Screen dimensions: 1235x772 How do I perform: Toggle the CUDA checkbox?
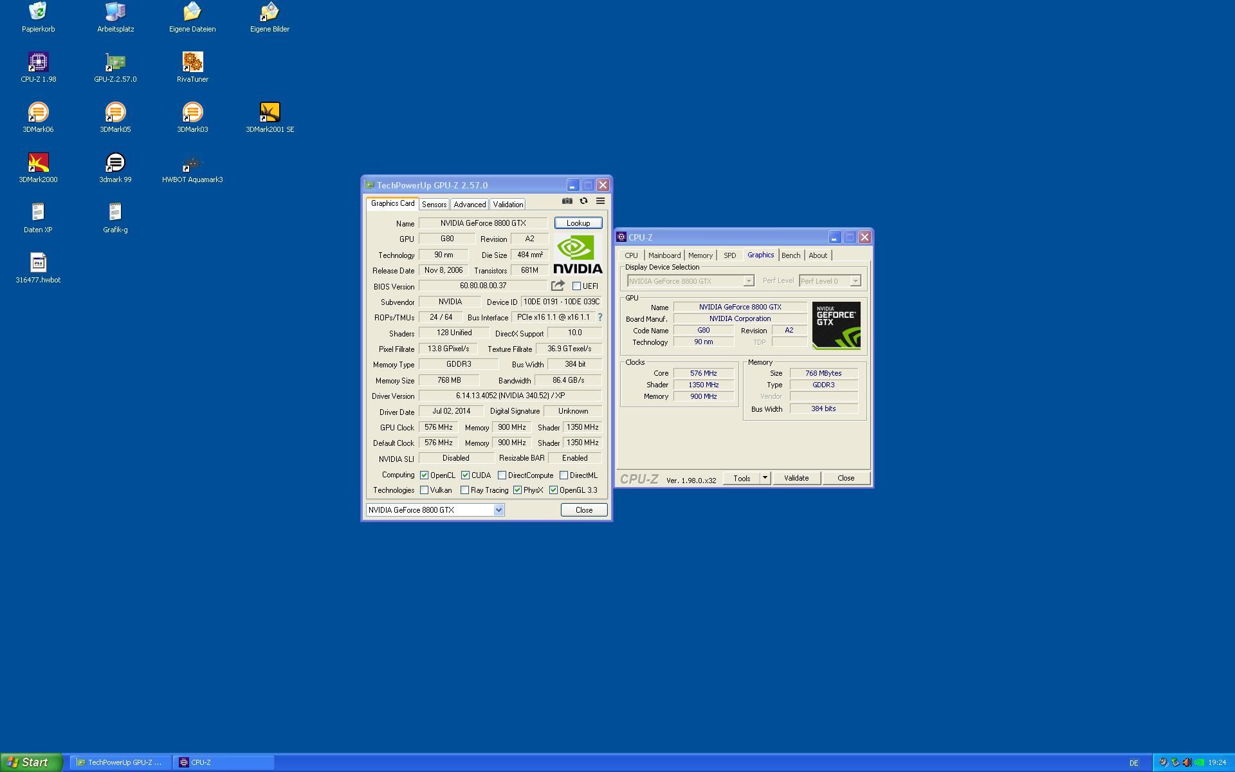(465, 475)
